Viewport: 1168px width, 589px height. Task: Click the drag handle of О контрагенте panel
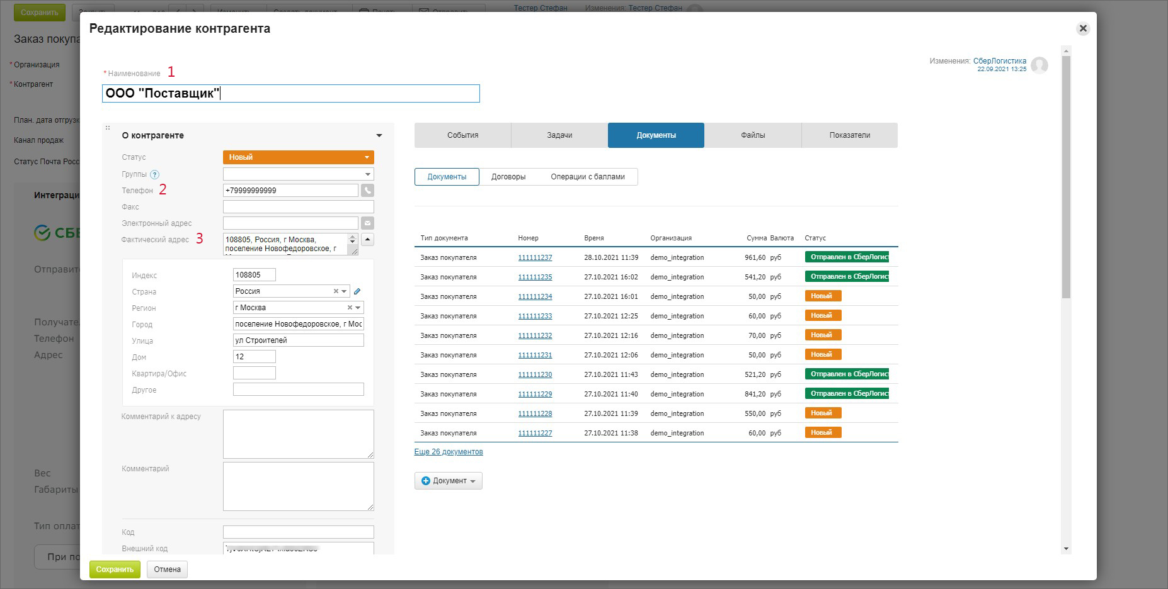tap(108, 128)
